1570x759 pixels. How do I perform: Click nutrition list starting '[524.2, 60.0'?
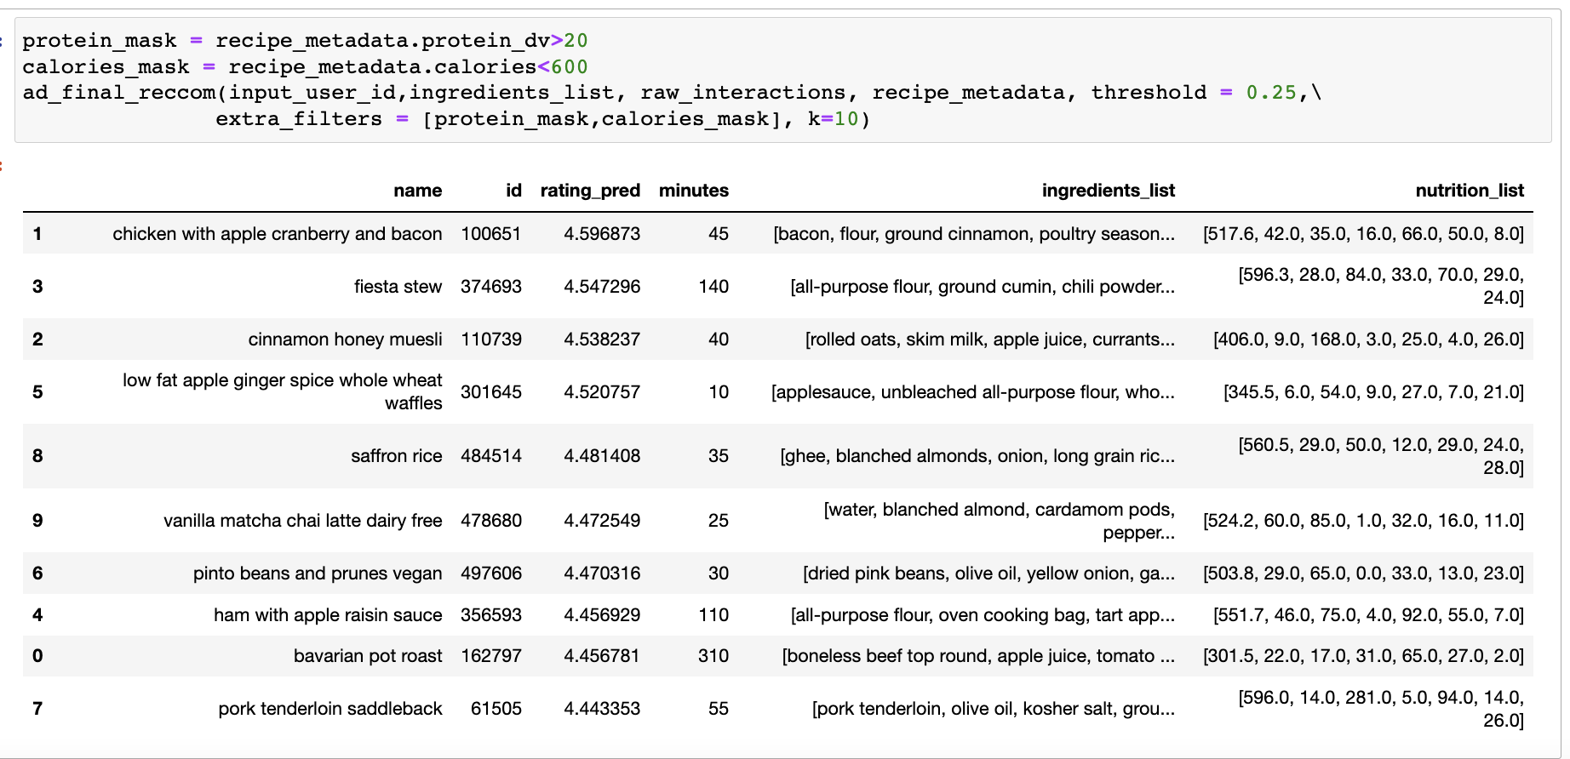tap(1363, 521)
